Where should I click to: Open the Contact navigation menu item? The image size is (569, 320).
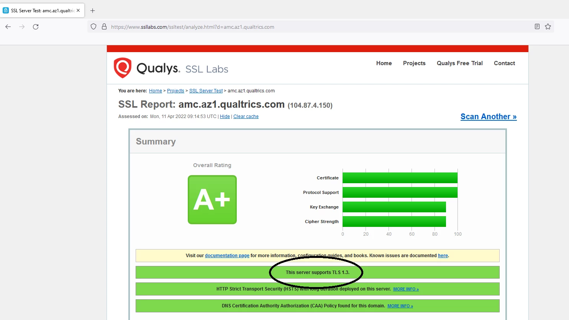(504, 63)
